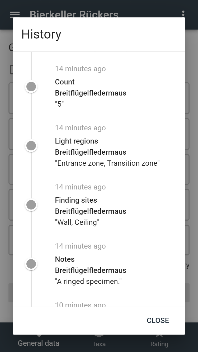The width and height of the screenshot is (198, 352).
Task: Click the Bierkeller Rückers page title
Action: [x=74, y=14]
